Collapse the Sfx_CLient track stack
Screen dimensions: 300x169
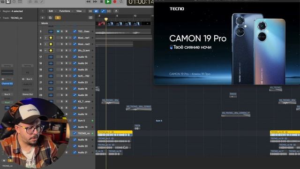click(45, 50)
